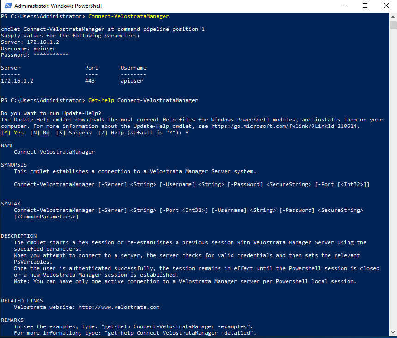Viewport: 397px width, 338px height.
Task: Click the 'DESCRIPTION' section heading
Action: click(x=19, y=236)
